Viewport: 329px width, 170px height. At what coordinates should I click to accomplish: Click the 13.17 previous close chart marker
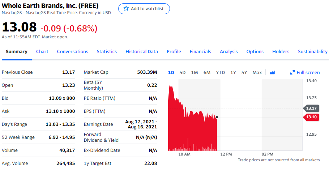click(x=311, y=108)
